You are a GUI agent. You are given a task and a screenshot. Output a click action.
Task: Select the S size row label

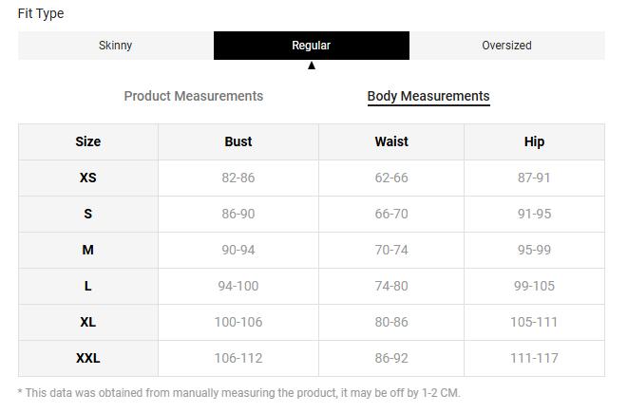(x=88, y=214)
